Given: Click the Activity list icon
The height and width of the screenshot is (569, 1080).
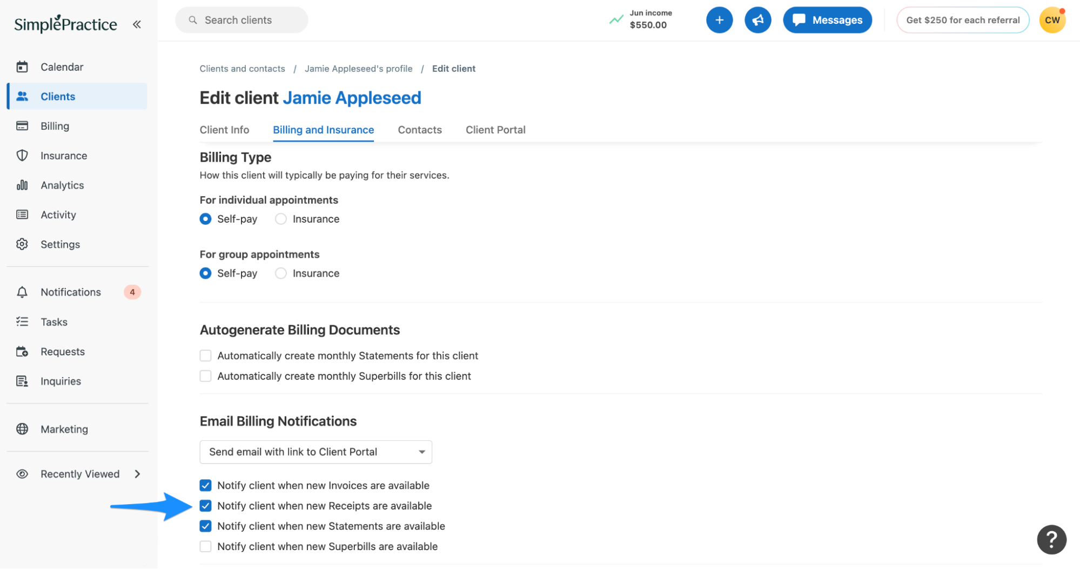Looking at the screenshot, I should click(22, 215).
